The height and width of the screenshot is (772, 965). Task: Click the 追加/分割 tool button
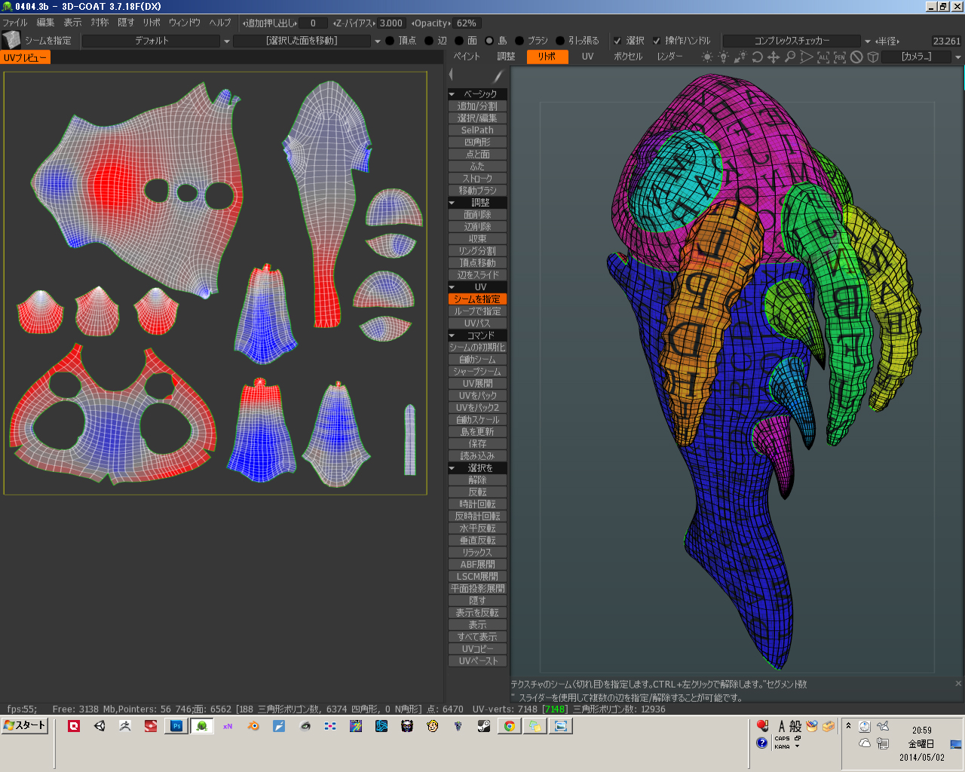(x=477, y=106)
